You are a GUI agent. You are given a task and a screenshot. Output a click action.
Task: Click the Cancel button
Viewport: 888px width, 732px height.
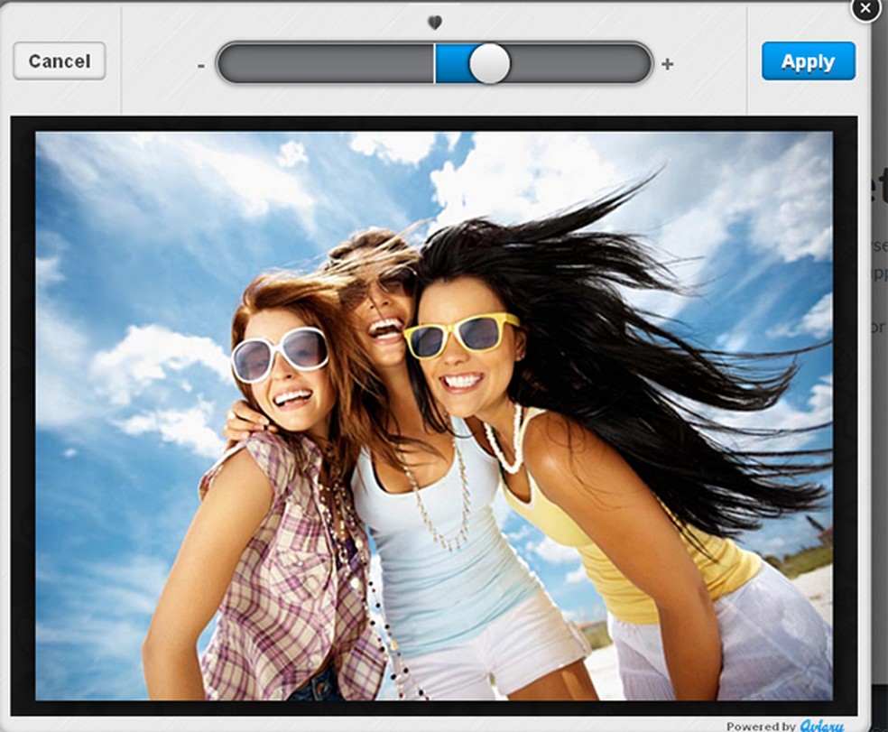point(60,60)
